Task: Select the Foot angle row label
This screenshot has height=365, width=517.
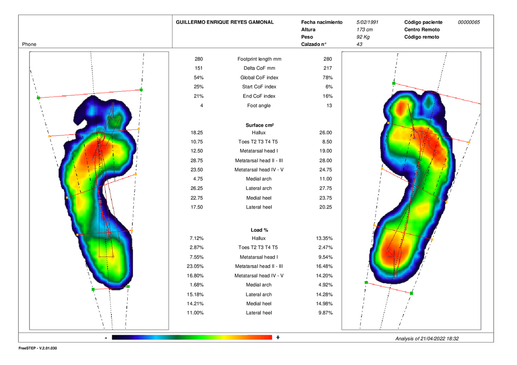Action: click(x=259, y=106)
